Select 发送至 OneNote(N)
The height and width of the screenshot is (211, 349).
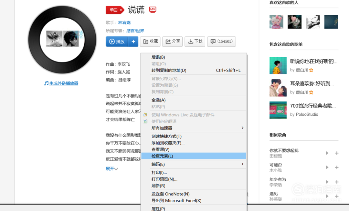pos(194,194)
